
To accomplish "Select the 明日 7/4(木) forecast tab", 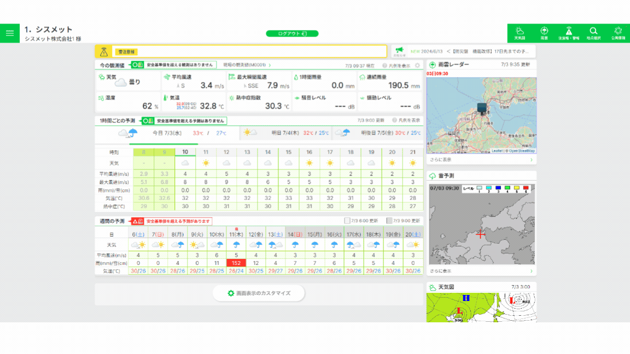I will pos(286,133).
